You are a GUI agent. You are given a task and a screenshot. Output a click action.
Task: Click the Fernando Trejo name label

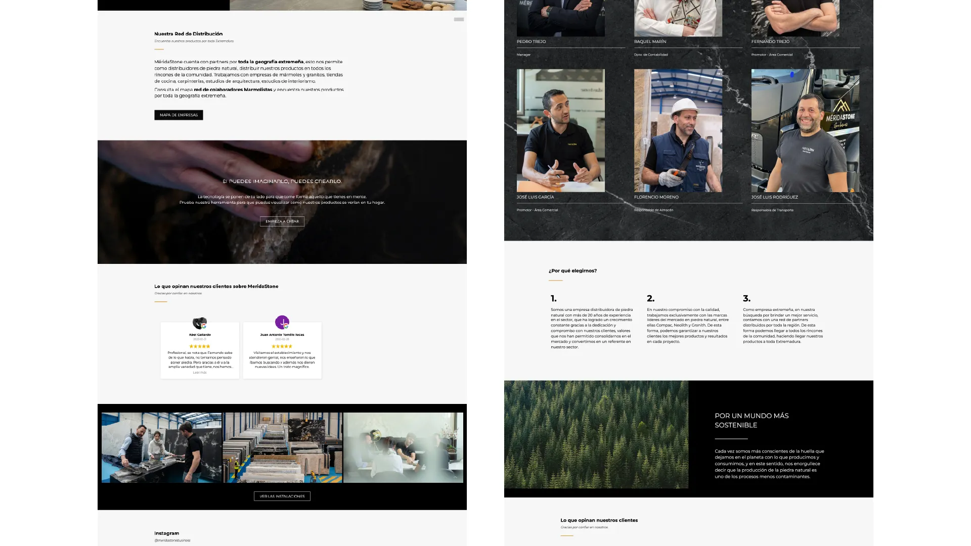(x=770, y=41)
